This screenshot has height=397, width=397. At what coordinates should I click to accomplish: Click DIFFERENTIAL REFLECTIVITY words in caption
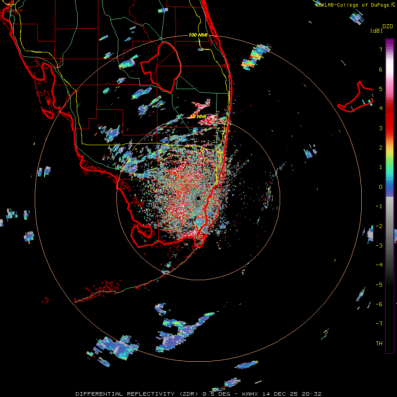click(x=125, y=394)
